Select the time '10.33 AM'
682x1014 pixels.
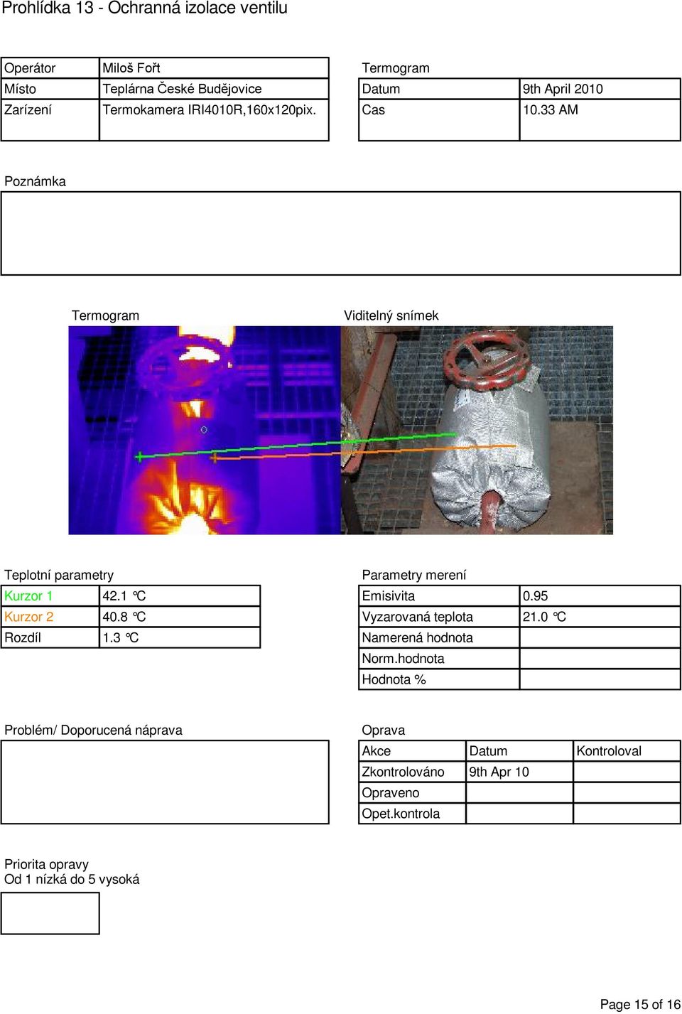tap(551, 110)
